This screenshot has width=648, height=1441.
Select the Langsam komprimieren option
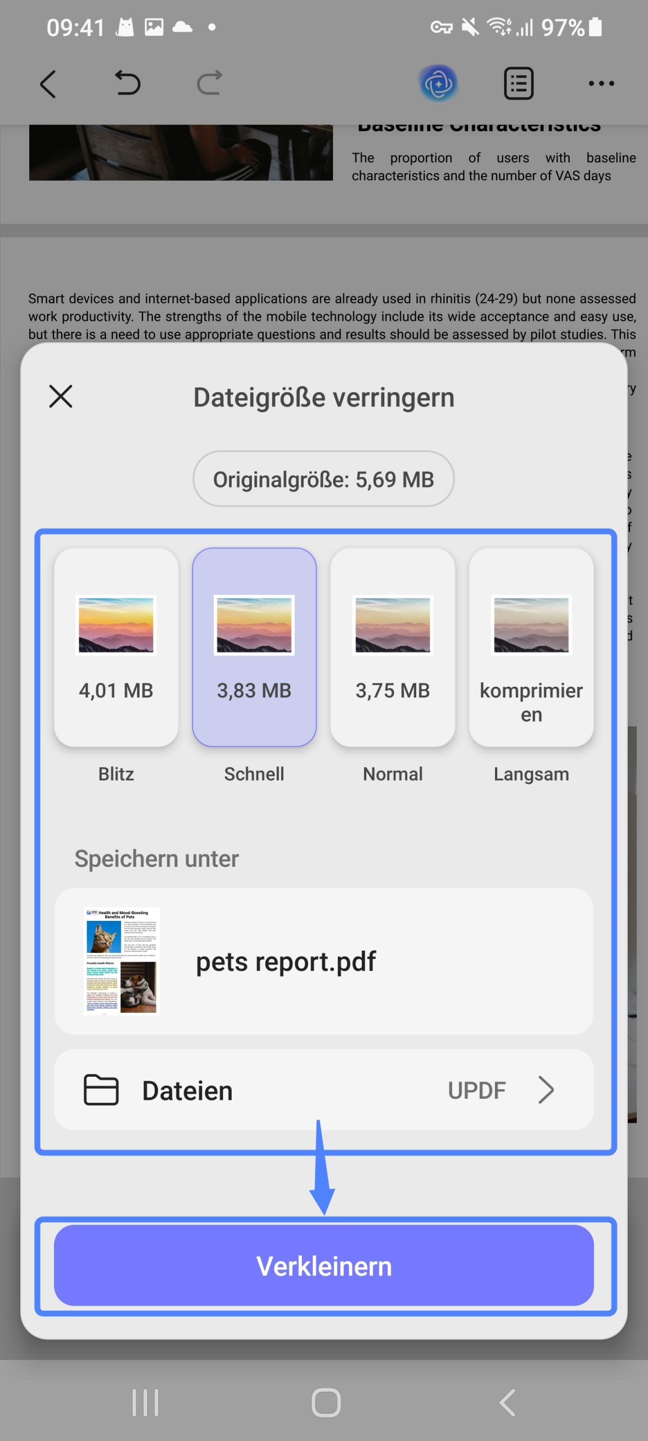coord(532,647)
